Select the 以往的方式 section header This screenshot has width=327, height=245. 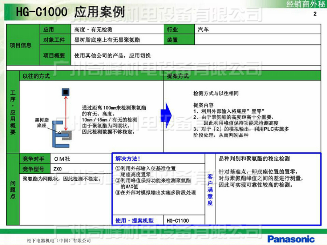click(36, 76)
